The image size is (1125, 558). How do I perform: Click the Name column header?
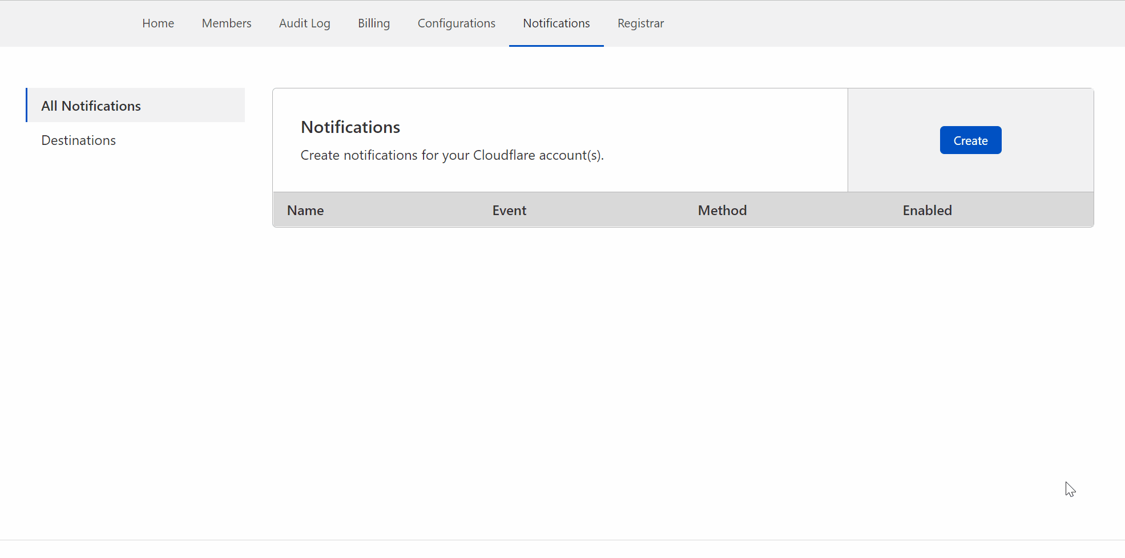click(x=305, y=211)
